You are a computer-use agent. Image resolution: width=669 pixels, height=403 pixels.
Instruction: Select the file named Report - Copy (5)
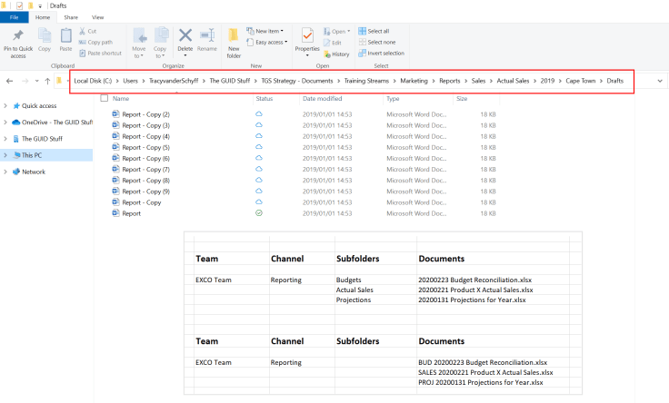(x=145, y=147)
